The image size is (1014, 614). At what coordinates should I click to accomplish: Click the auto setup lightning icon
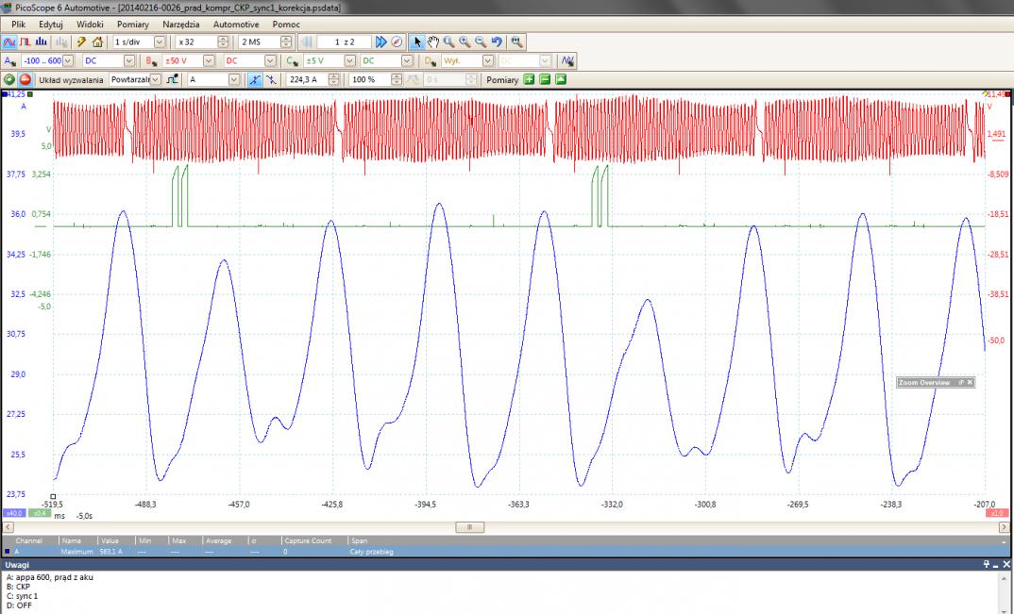coord(81,41)
